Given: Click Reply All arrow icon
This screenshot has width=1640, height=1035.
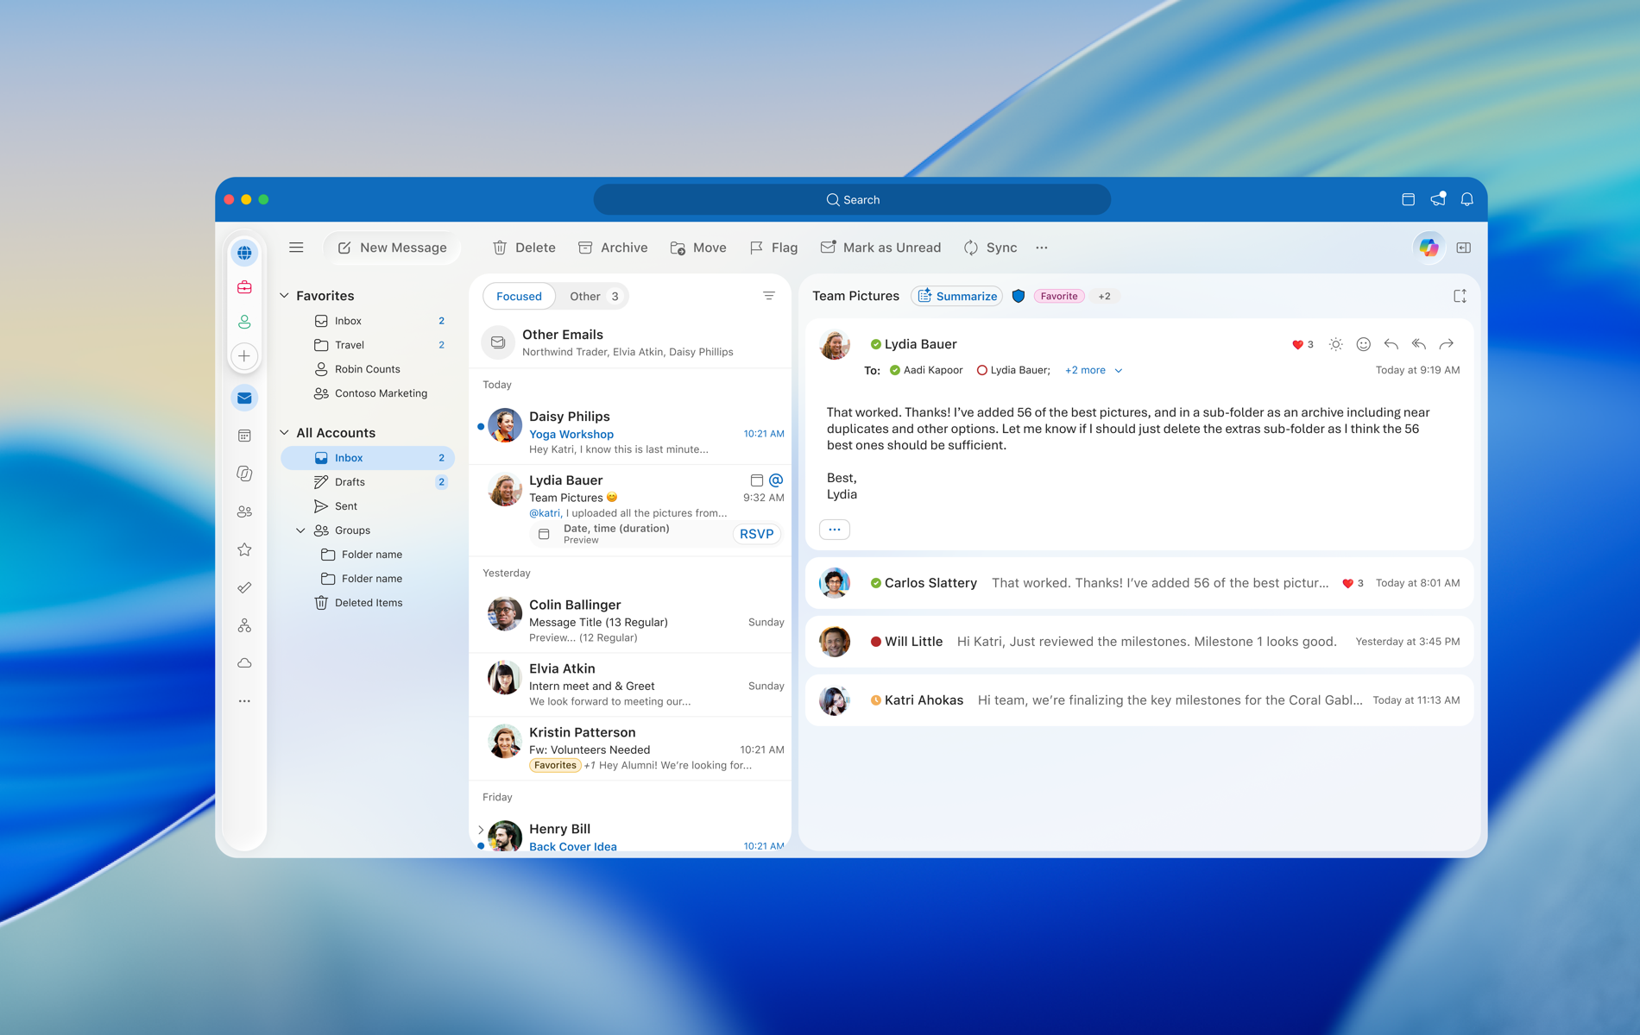Looking at the screenshot, I should [1418, 344].
